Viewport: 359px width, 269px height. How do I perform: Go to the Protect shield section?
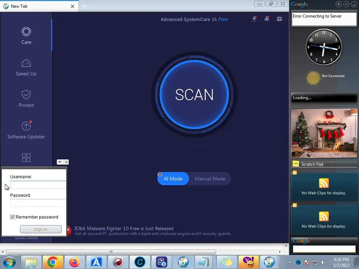(26, 99)
